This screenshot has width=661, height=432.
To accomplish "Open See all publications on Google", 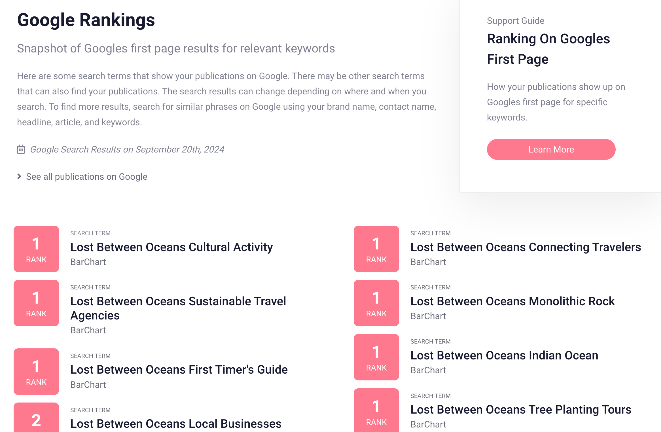I will click(x=86, y=176).
